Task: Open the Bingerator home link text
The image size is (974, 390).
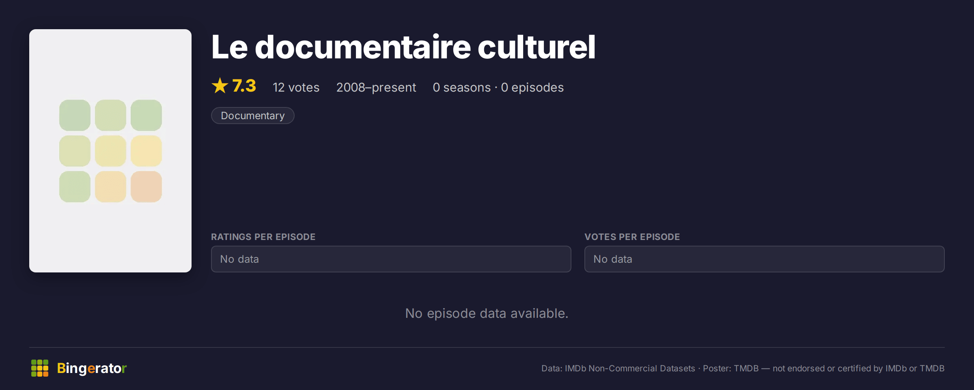Action: (x=92, y=368)
